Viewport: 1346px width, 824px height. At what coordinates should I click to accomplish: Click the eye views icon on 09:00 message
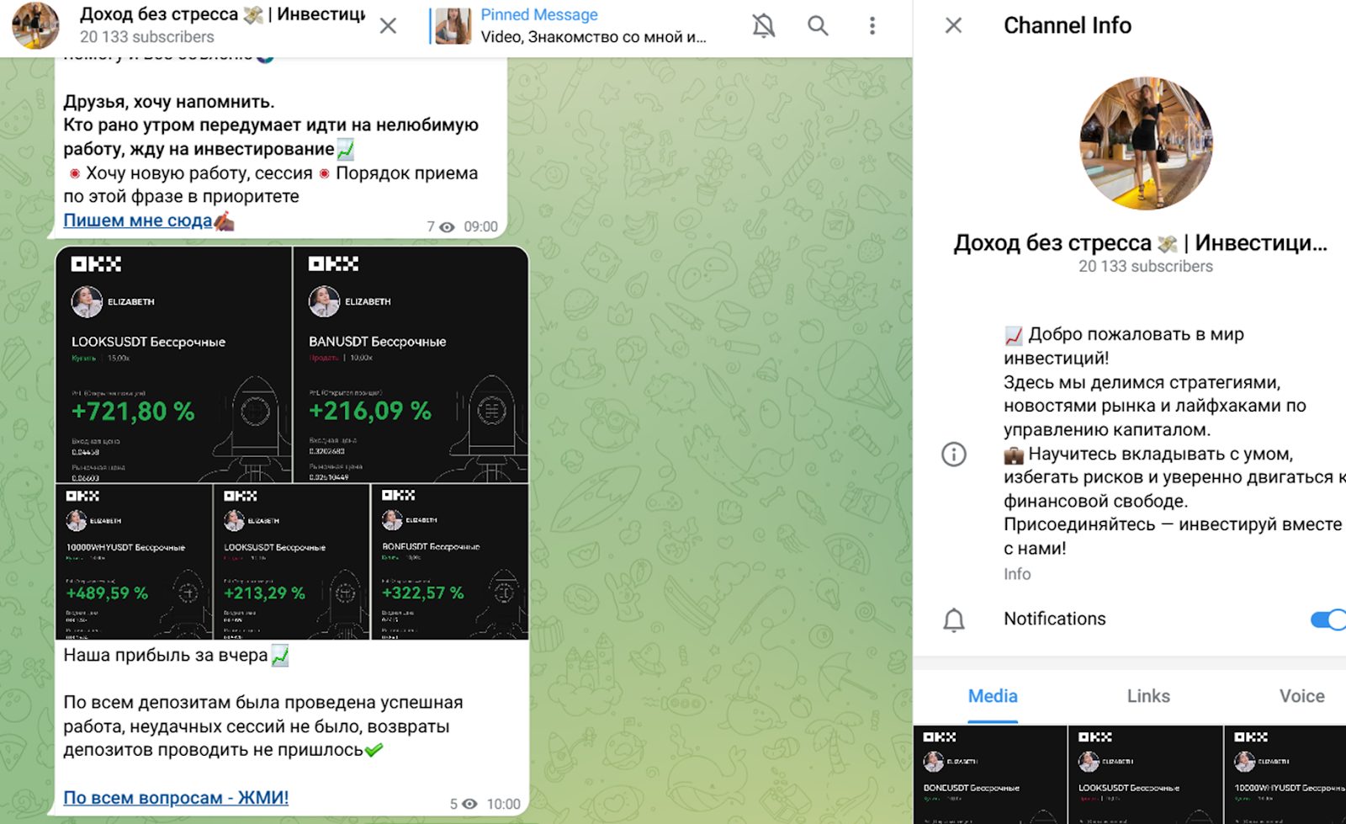click(448, 227)
